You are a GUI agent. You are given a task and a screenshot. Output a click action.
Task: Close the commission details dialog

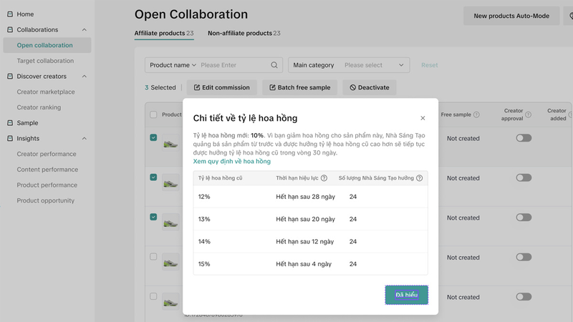(x=423, y=118)
